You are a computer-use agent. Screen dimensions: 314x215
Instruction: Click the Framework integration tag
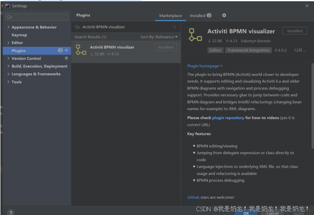click(249, 50)
